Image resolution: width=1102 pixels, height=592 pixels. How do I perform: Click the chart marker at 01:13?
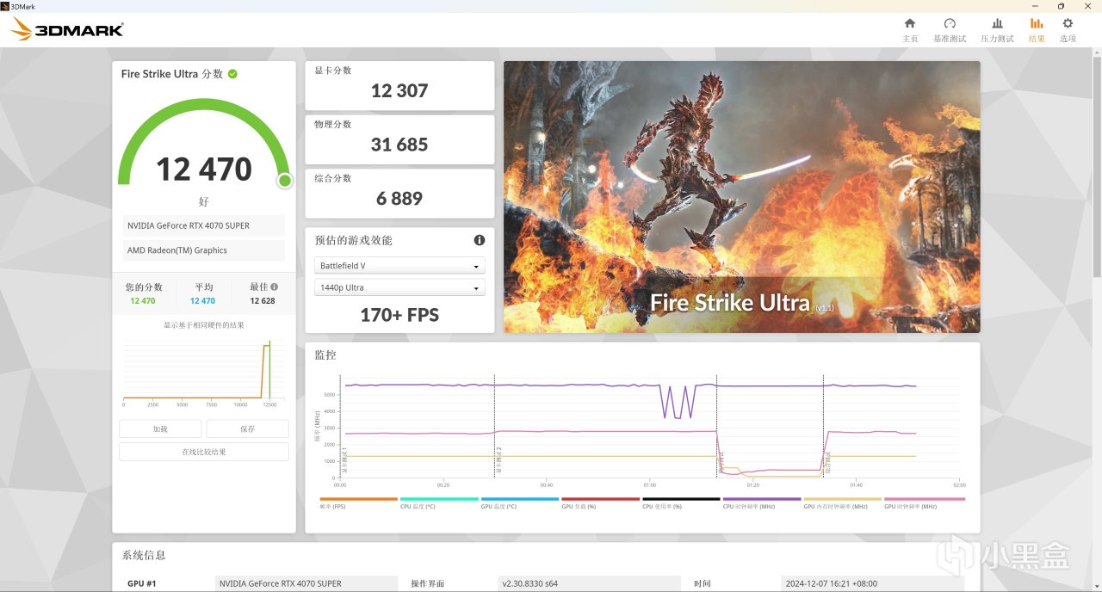716,426
